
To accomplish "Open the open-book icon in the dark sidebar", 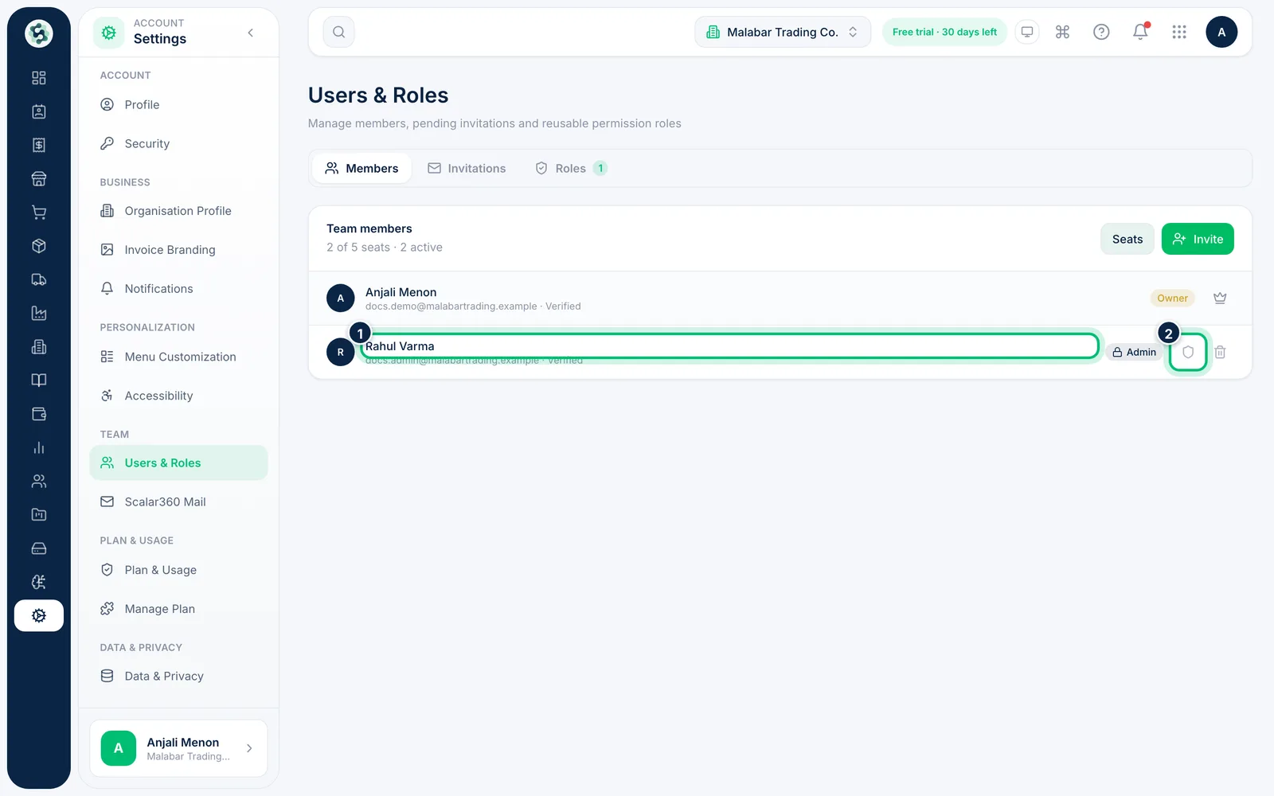I will 38,380.
